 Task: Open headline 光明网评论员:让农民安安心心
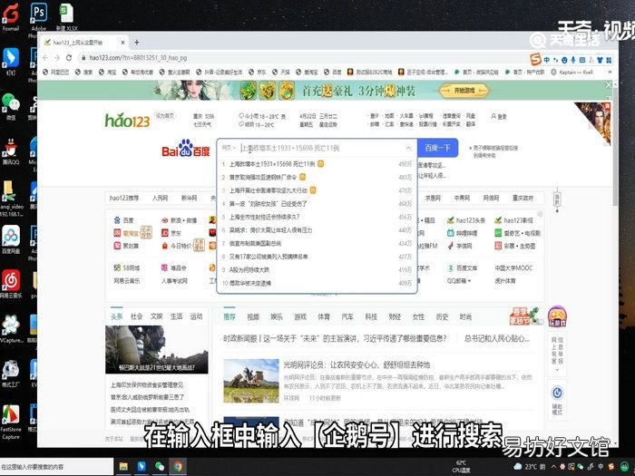pos(357,364)
